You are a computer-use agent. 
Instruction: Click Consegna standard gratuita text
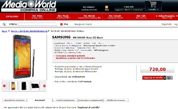[x=70, y=56]
